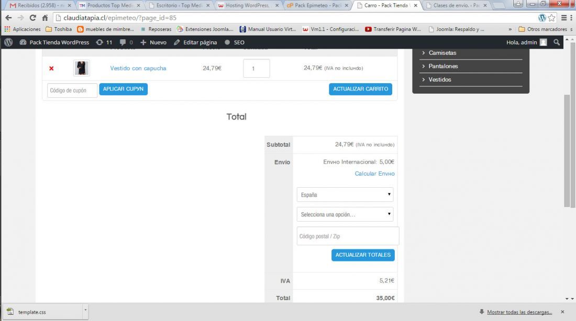Click the Código de cupón input field

(x=72, y=90)
